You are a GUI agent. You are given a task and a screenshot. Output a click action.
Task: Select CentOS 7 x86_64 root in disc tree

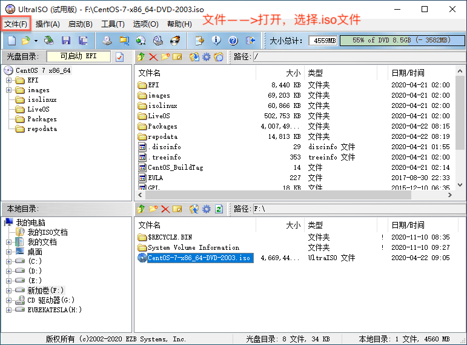tap(43, 70)
